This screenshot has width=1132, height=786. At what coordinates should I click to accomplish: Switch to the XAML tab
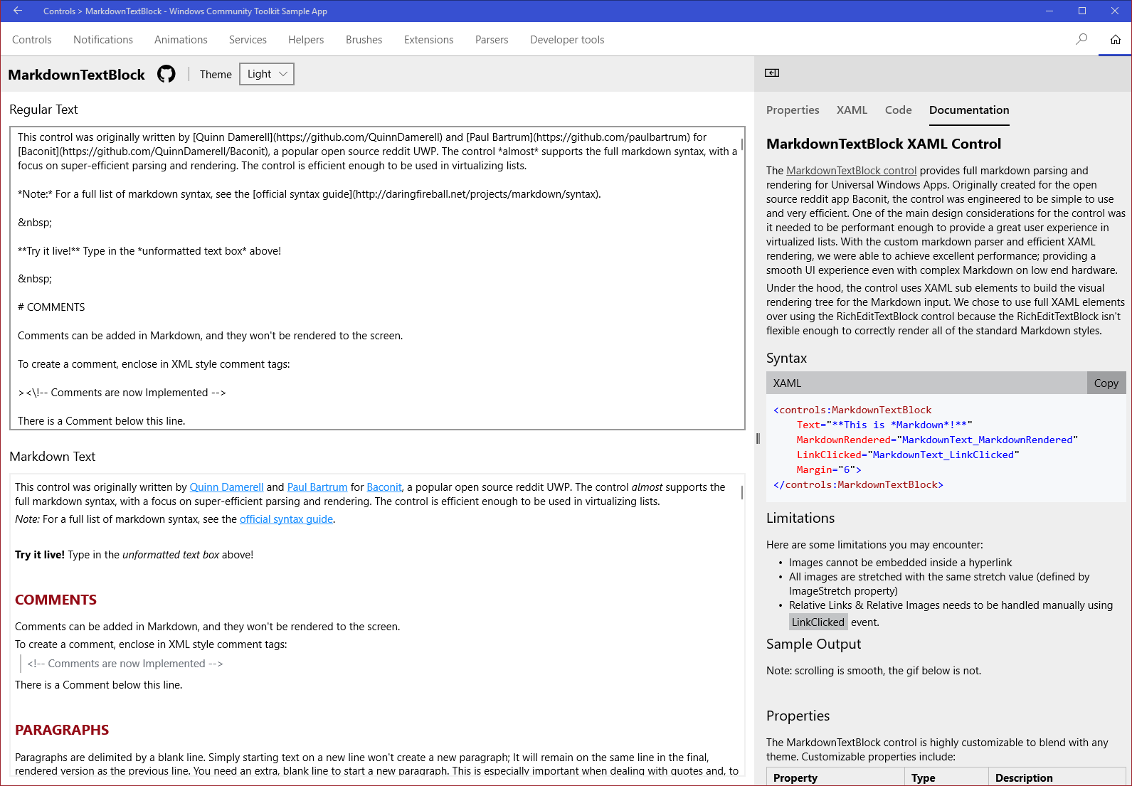coord(852,110)
